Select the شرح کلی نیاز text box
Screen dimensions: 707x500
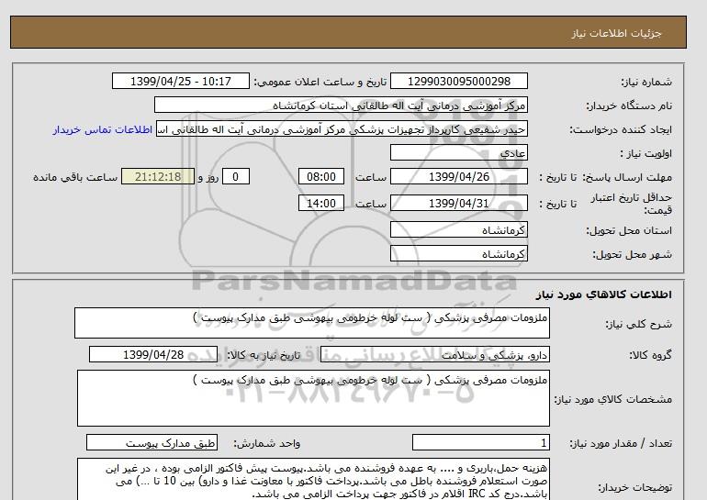pos(312,323)
